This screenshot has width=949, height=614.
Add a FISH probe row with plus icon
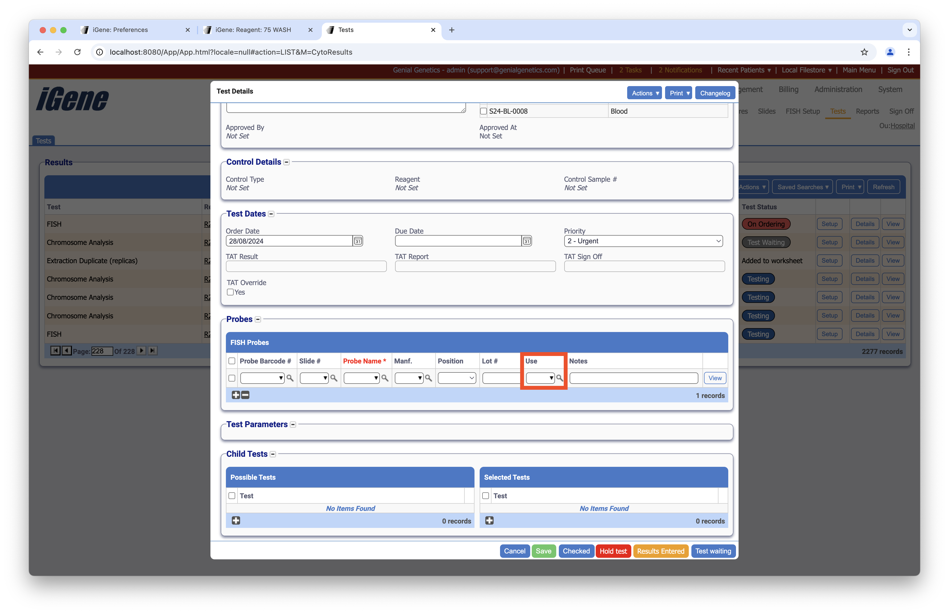[236, 395]
